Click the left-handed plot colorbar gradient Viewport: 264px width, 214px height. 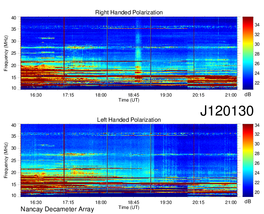(248, 160)
